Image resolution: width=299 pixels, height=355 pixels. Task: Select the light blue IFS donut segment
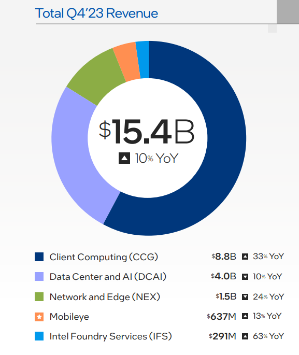(x=143, y=60)
